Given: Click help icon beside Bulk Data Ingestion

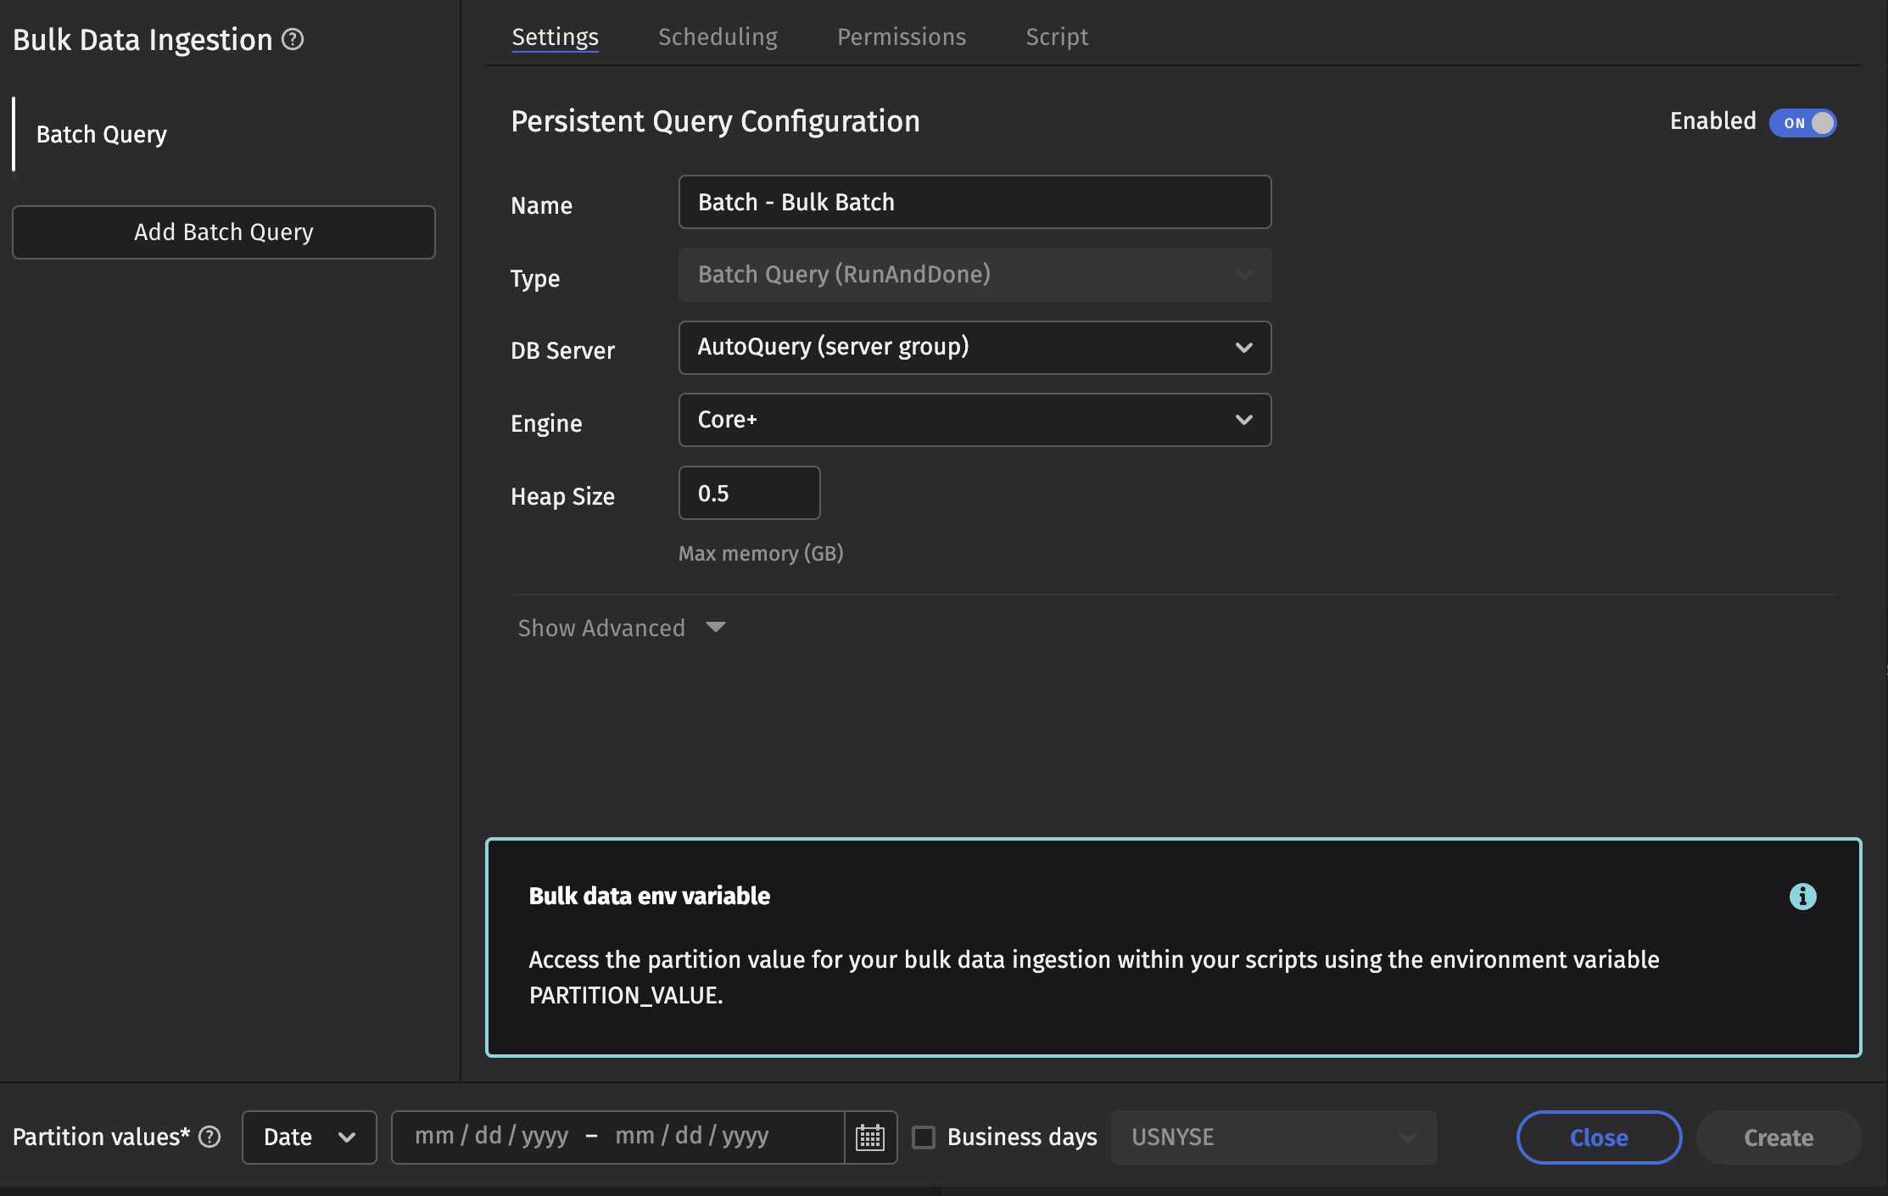Looking at the screenshot, I should pos(293,39).
